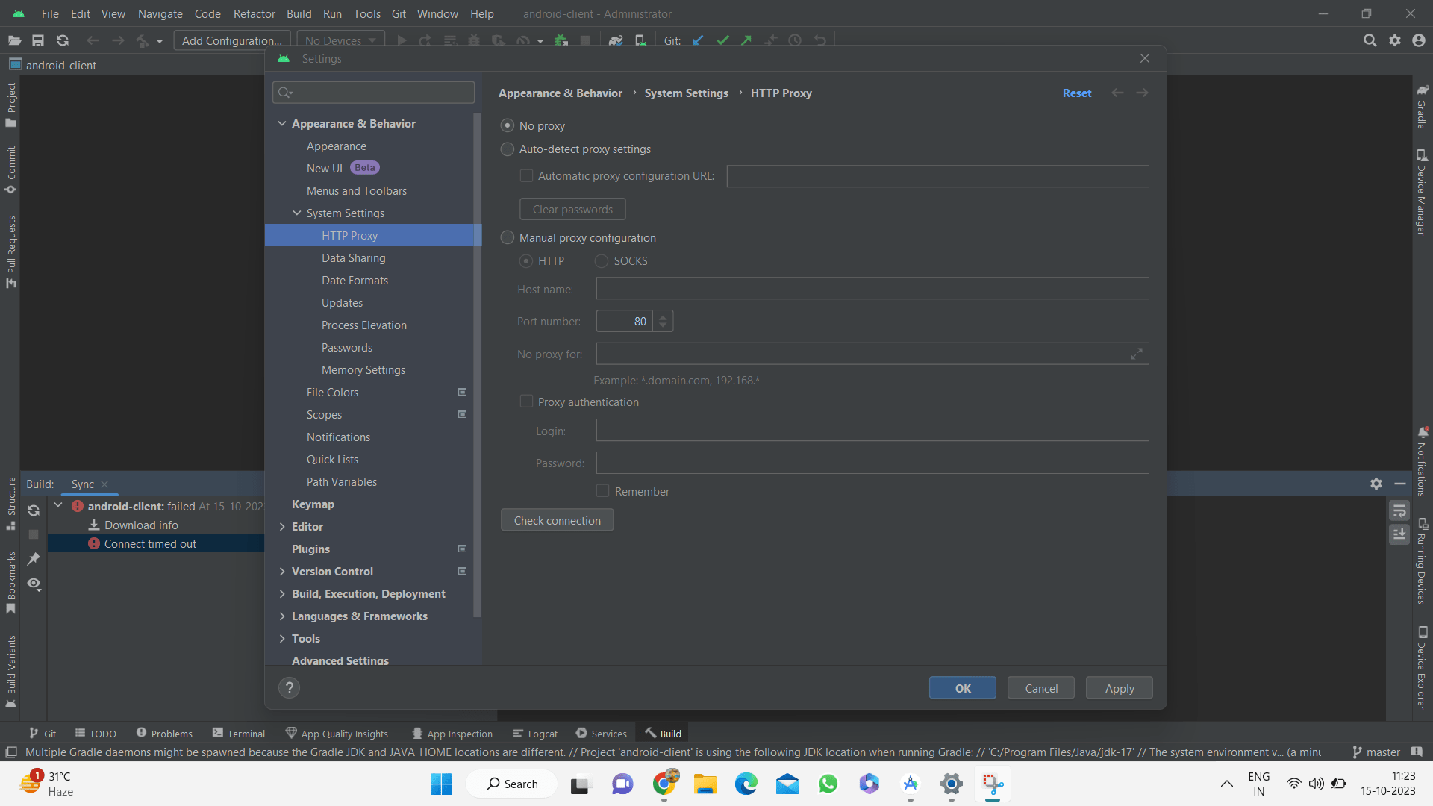Open the Device Manager toolbar icon
The width and height of the screenshot is (1433, 806).
tap(640, 40)
